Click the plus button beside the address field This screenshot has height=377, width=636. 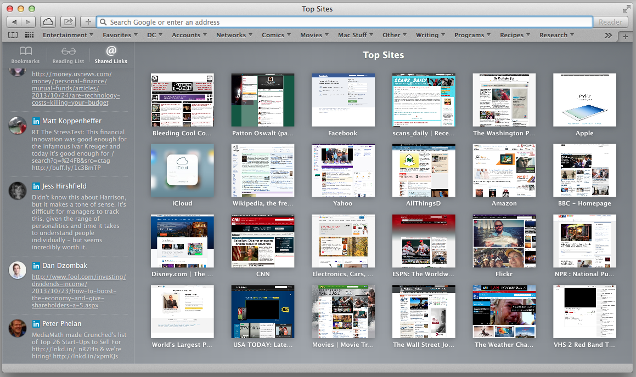pyautogui.click(x=88, y=22)
